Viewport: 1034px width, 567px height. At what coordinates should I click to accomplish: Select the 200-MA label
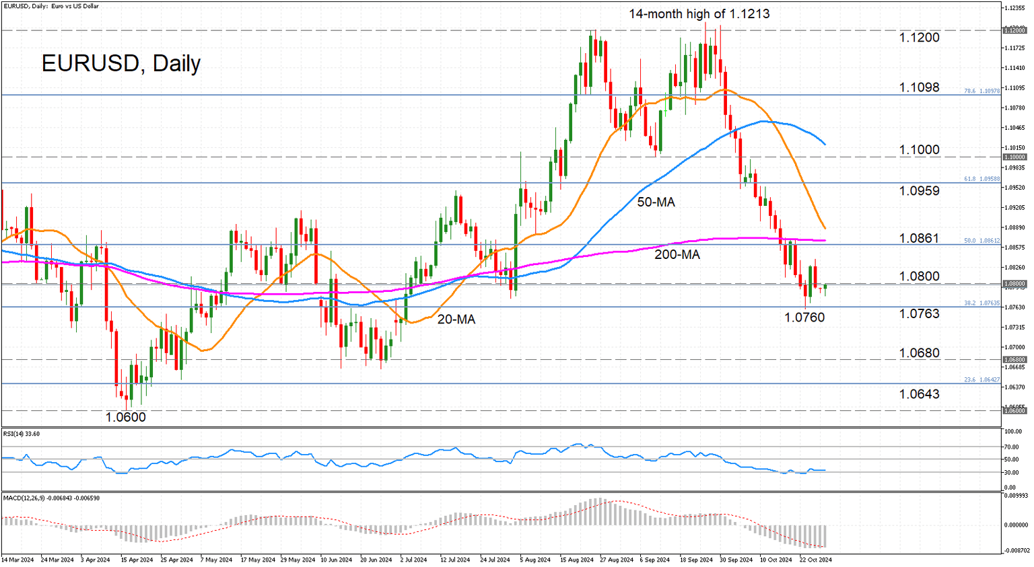coord(677,255)
